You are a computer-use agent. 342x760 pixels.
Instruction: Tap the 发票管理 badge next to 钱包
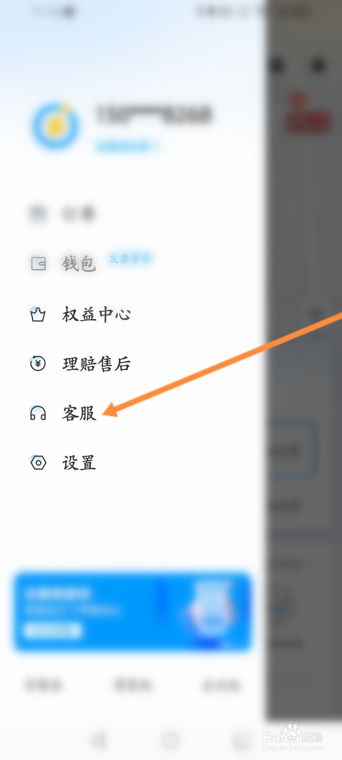(x=129, y=258)
